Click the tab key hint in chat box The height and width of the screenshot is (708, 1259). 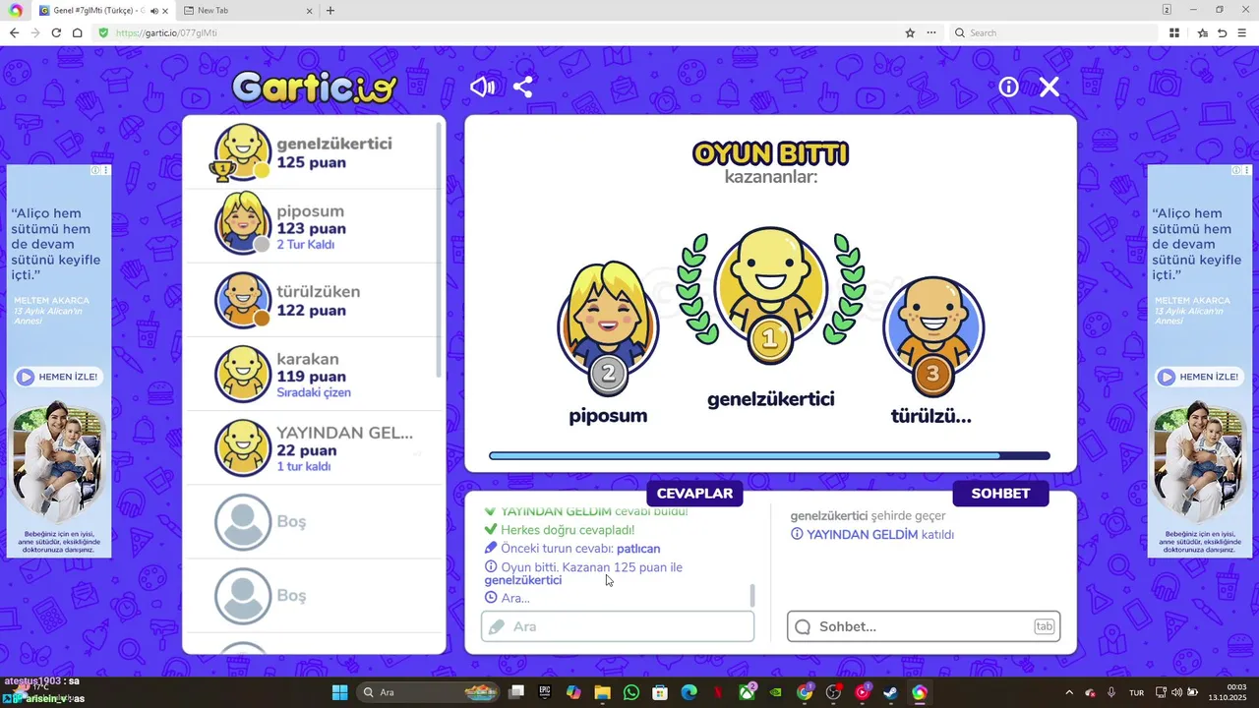pos(1044,626)
